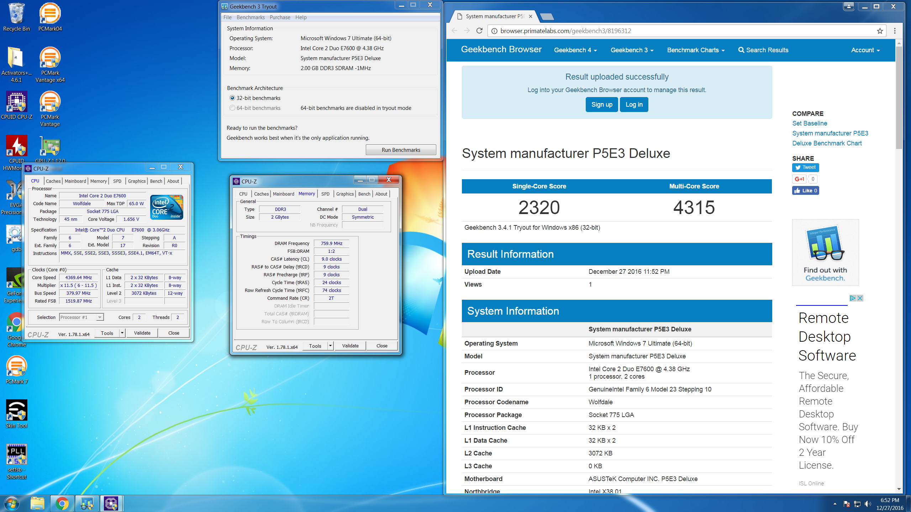911x512 pixels.
Task: Close the System manufacturer P5E3 browser tab
Action: pos(530,16)
